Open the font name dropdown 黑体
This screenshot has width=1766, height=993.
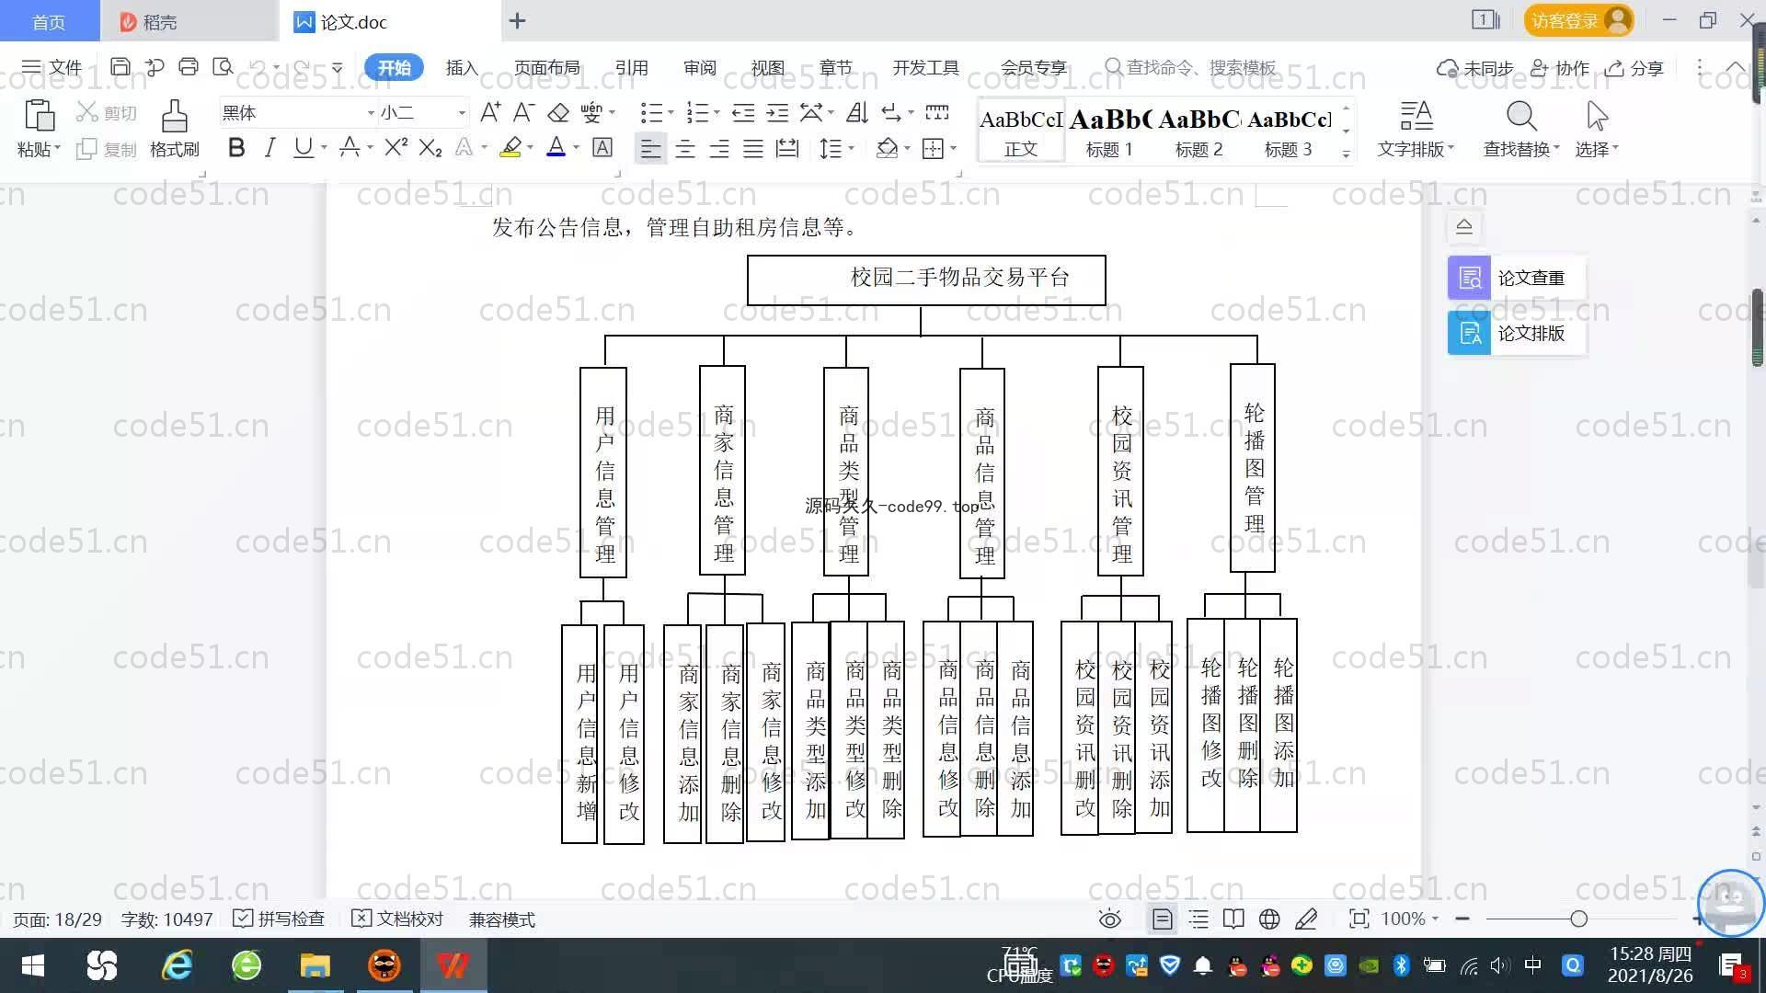pyautogui.click(x=370, y=113)
